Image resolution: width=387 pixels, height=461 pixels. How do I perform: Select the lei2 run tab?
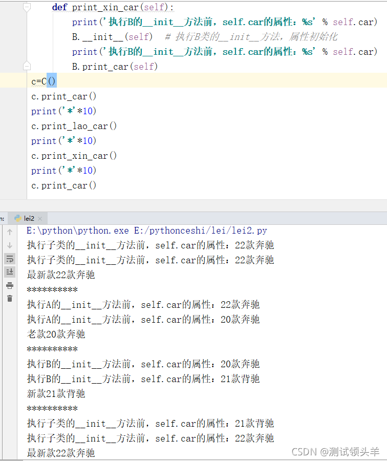tap(29, 218)
